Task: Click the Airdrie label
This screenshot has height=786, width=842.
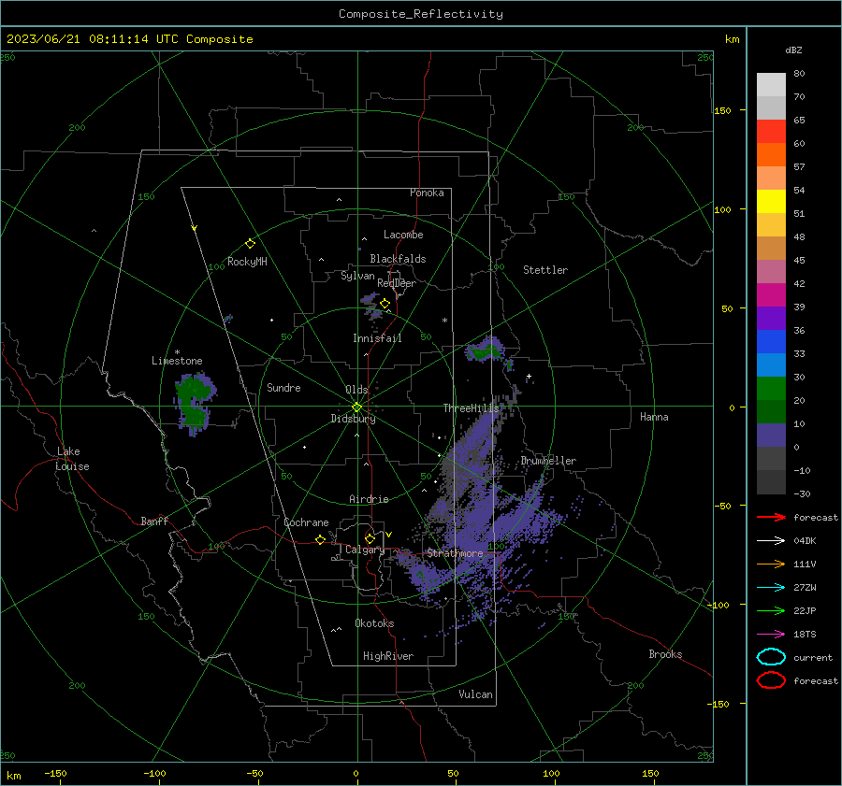Action: point(369,499)
